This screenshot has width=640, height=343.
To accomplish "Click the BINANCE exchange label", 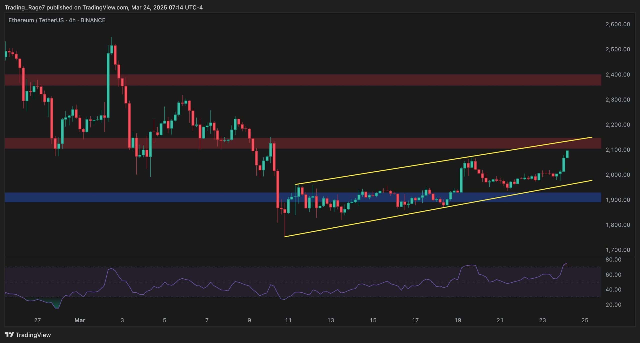I will coord(93,20).
